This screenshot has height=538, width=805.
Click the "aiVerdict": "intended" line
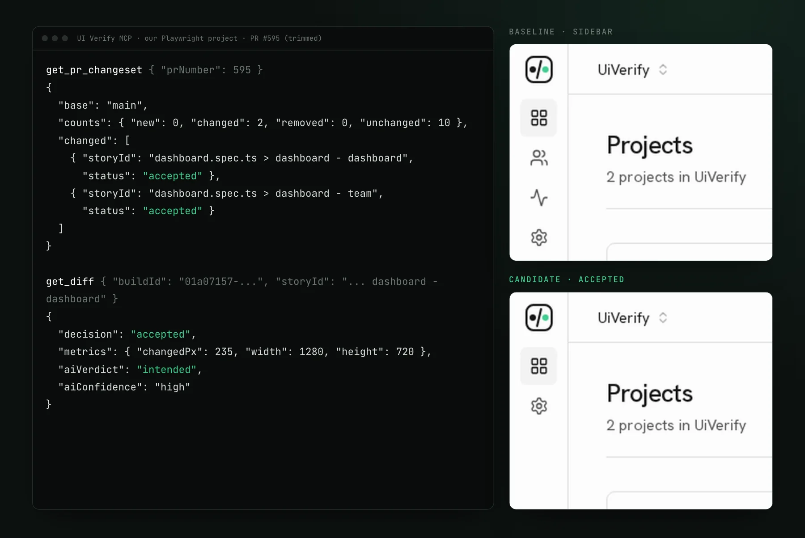coord(130,370)
